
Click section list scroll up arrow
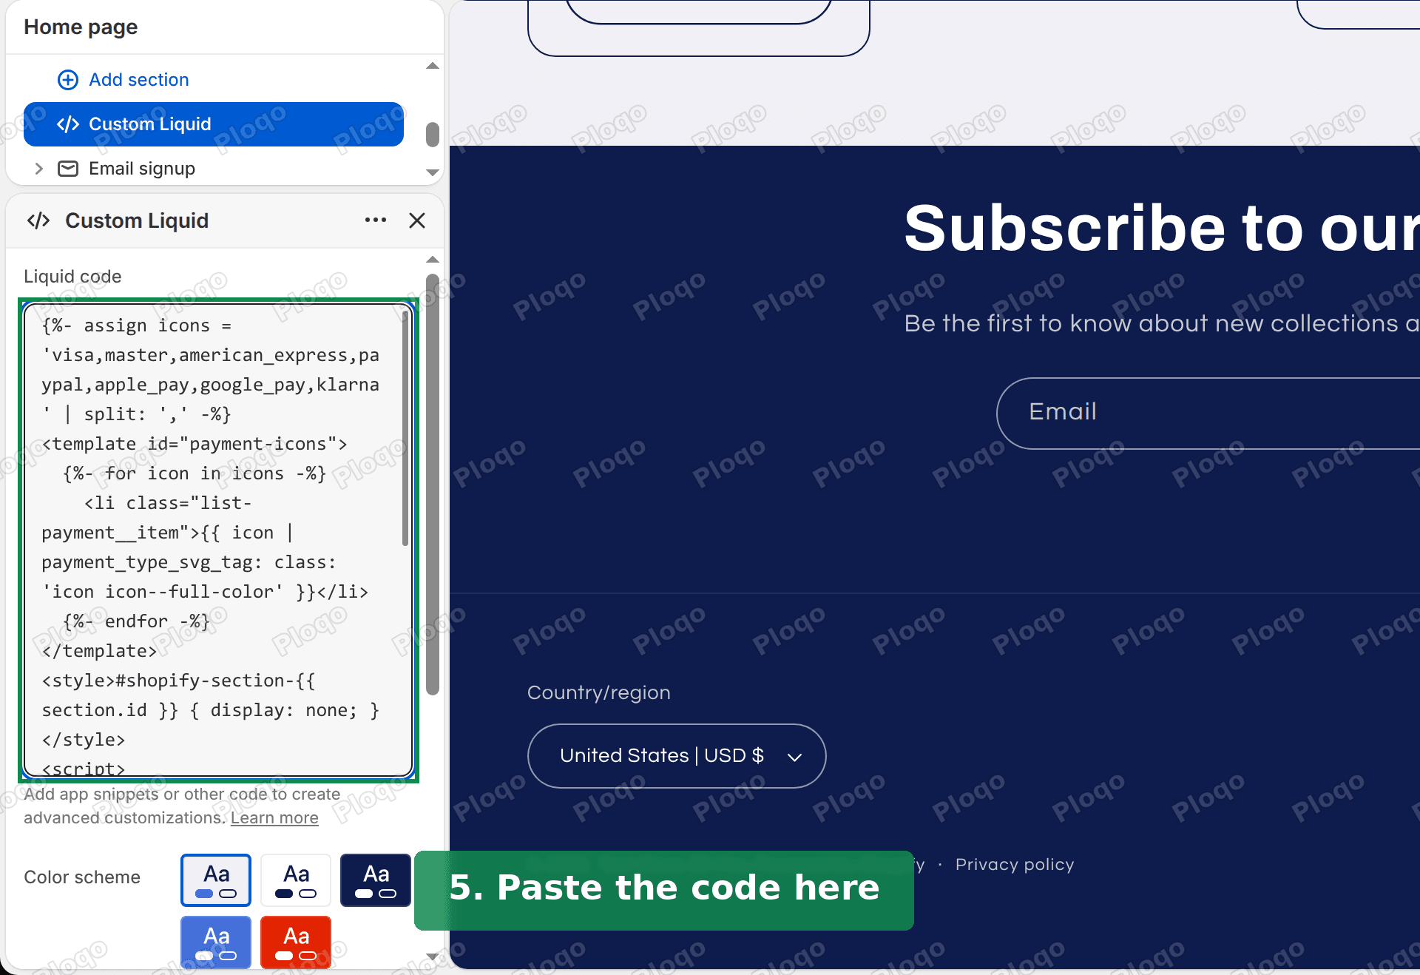click(x=433, y=66)
